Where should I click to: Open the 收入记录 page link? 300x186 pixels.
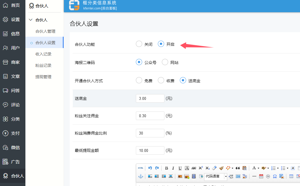tap(43, 54)
